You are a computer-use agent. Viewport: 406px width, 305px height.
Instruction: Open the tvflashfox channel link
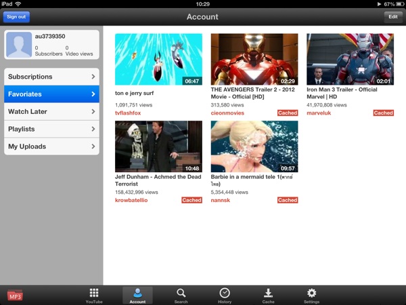(128, 113)
